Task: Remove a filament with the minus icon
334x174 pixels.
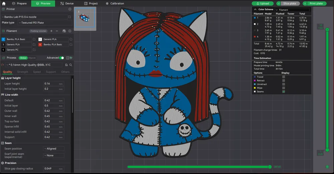Action: pos(57,31)
